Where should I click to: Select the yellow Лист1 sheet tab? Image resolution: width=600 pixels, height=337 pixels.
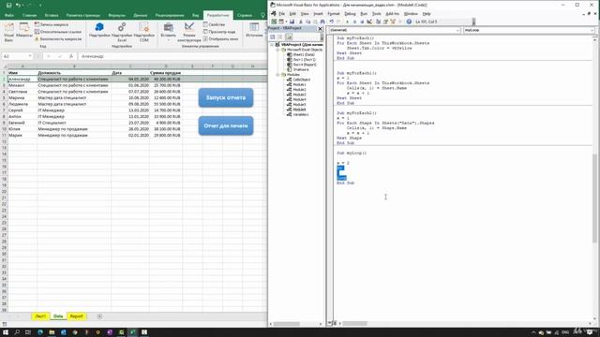40,316
